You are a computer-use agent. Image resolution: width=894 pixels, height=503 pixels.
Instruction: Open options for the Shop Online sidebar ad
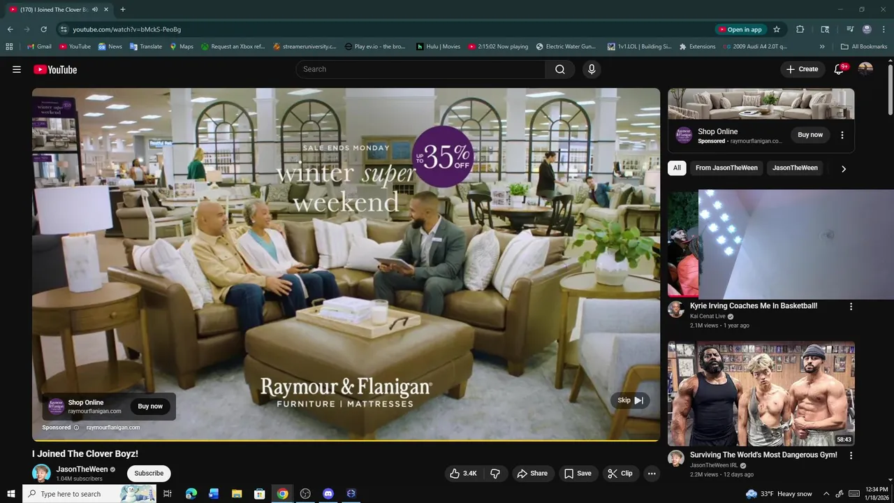click(x=842, y=135)
